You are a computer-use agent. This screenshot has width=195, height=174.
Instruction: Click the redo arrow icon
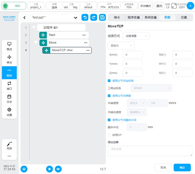point(93,18)
